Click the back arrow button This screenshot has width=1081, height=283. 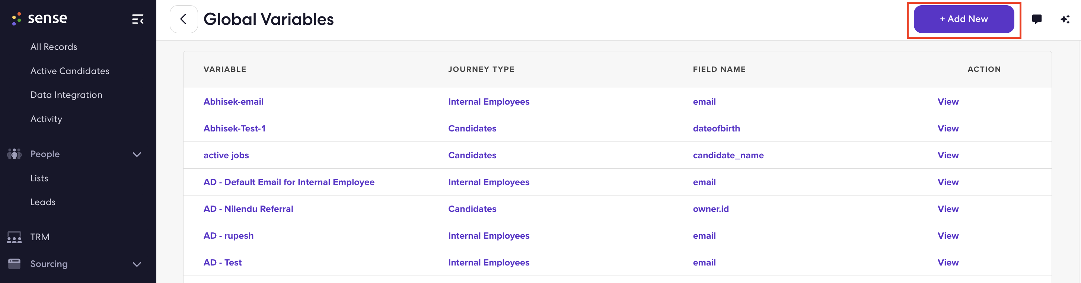coord(184,19)
